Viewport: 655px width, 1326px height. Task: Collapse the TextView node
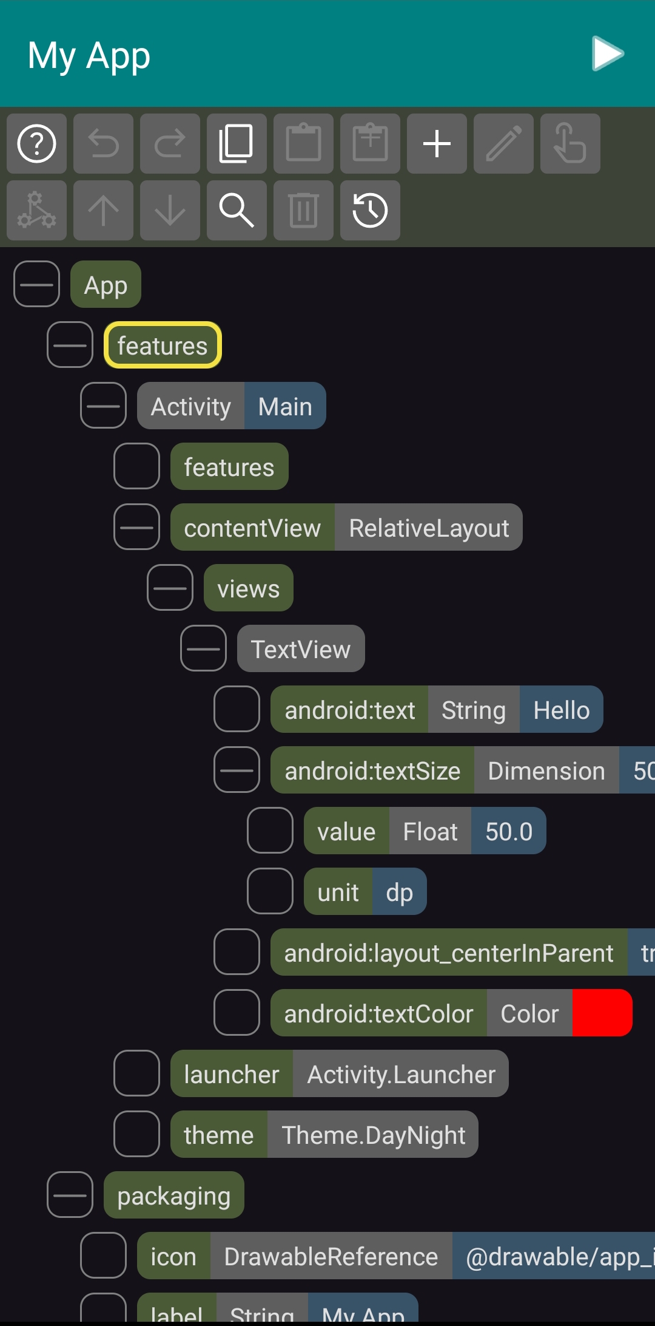coord(203,648)
